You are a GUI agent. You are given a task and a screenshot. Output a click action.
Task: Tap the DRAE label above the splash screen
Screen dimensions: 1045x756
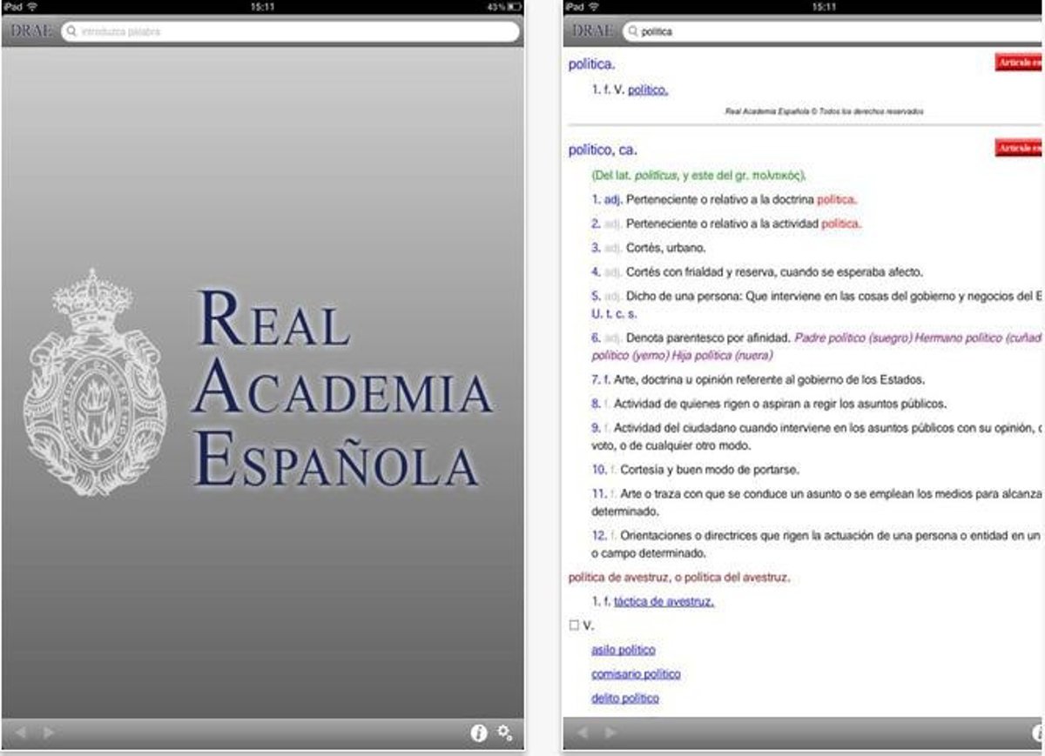pyautogui.click(x=31, y=31)
